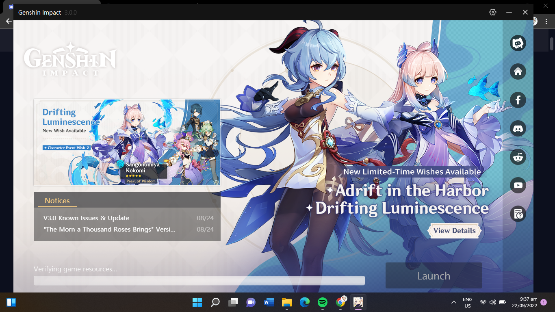This screenshot has height=312, width=555.
Task: Open the notification count badge
Action: [544, 302]
